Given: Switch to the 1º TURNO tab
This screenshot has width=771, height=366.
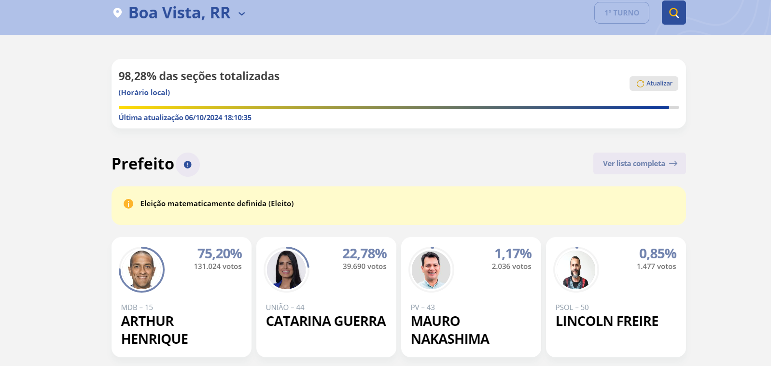Looking at the screenshot, I should [622, 13].
